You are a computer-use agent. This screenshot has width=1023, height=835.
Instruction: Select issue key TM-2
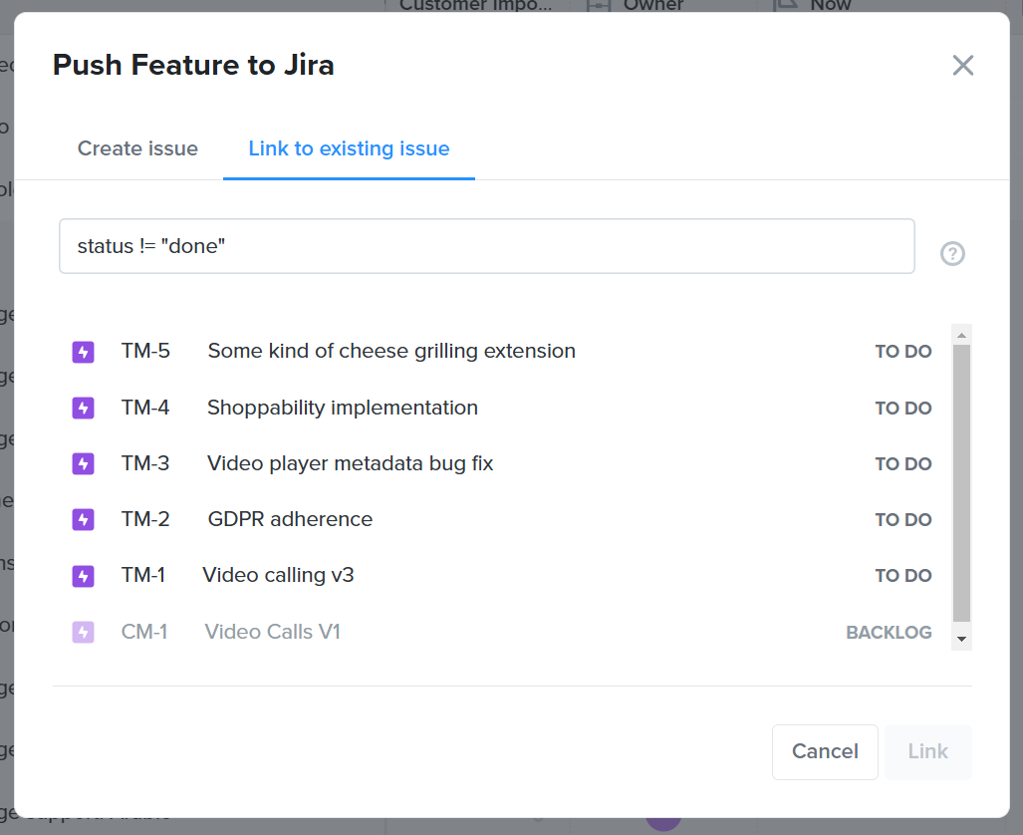(145, 519)
